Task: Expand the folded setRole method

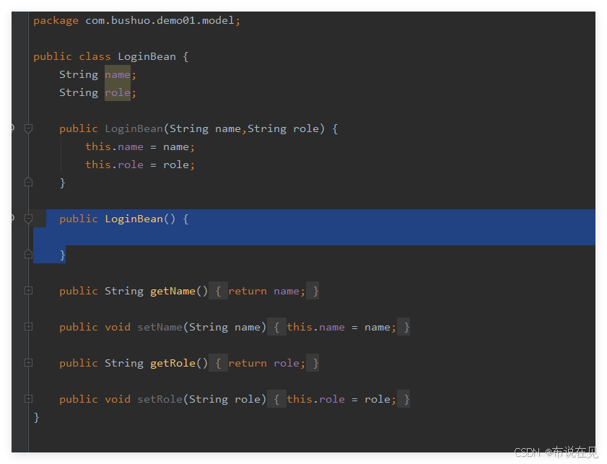Action: tap(28, 398)
